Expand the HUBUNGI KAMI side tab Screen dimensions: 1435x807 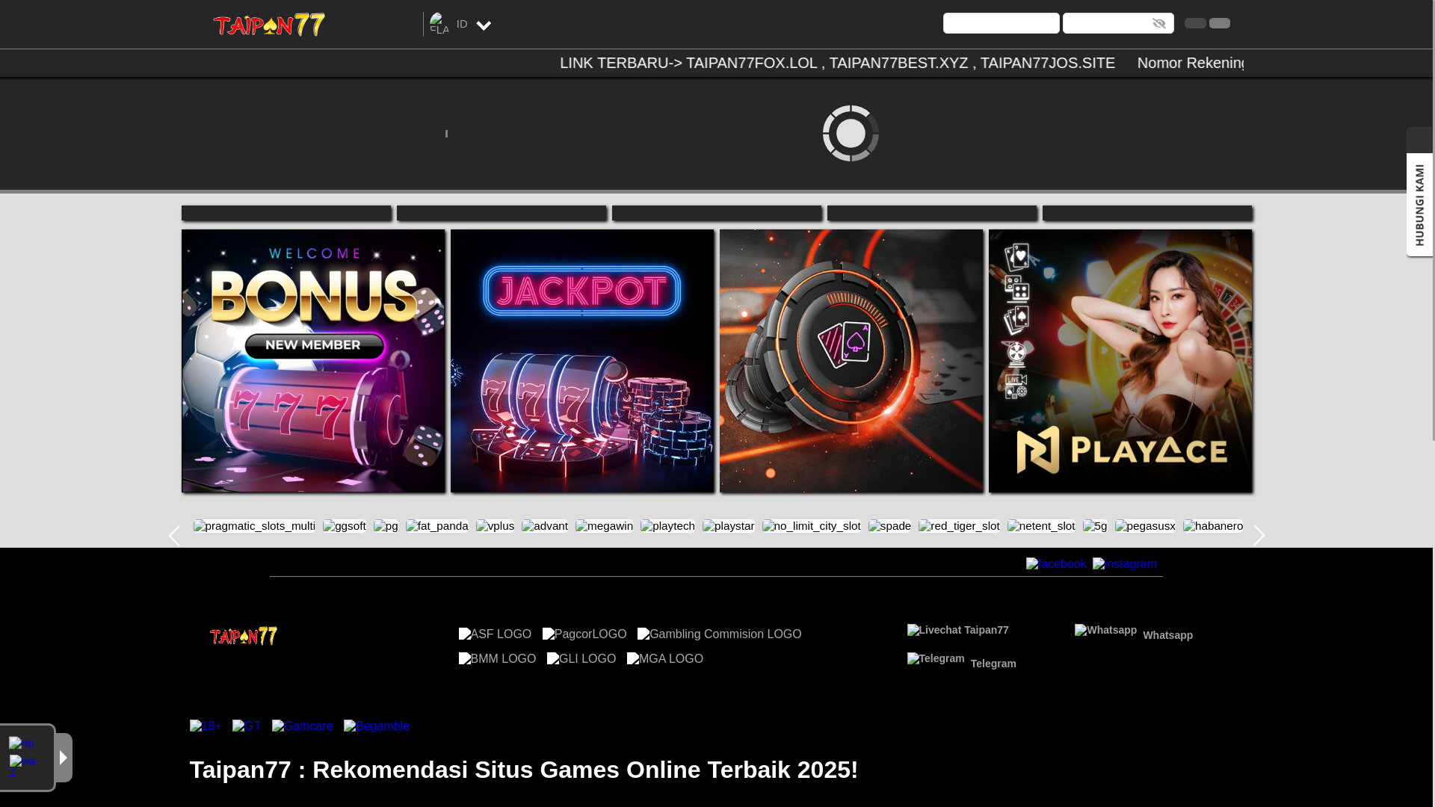pos(1419,205)
